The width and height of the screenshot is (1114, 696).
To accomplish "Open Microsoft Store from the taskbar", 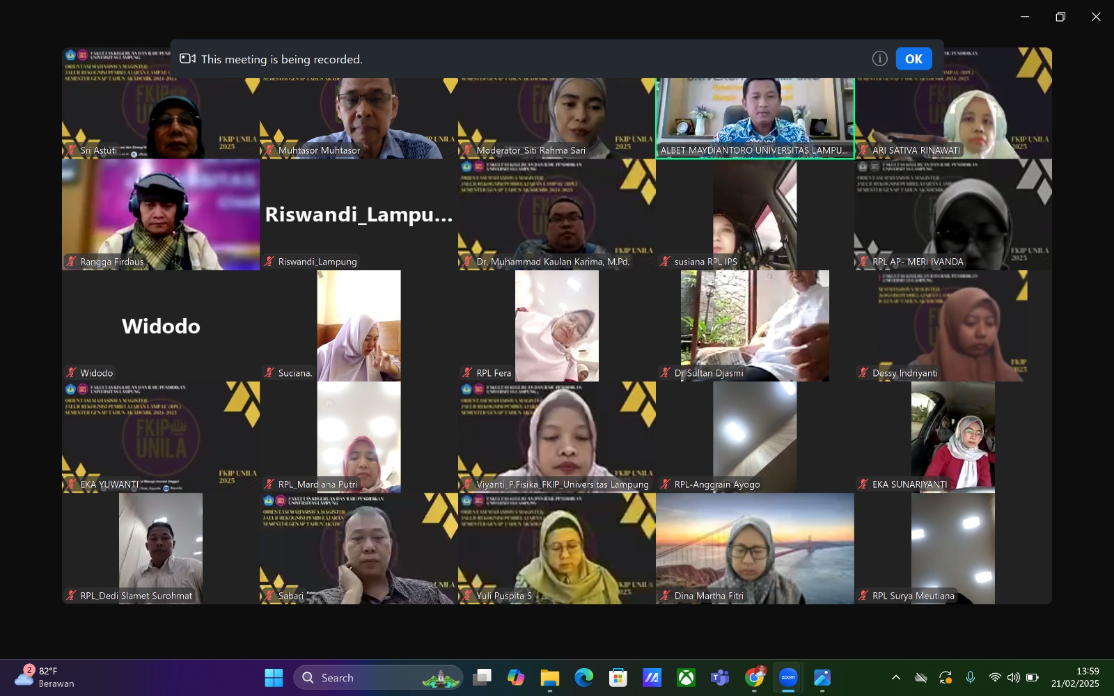I will pos(618,677).
